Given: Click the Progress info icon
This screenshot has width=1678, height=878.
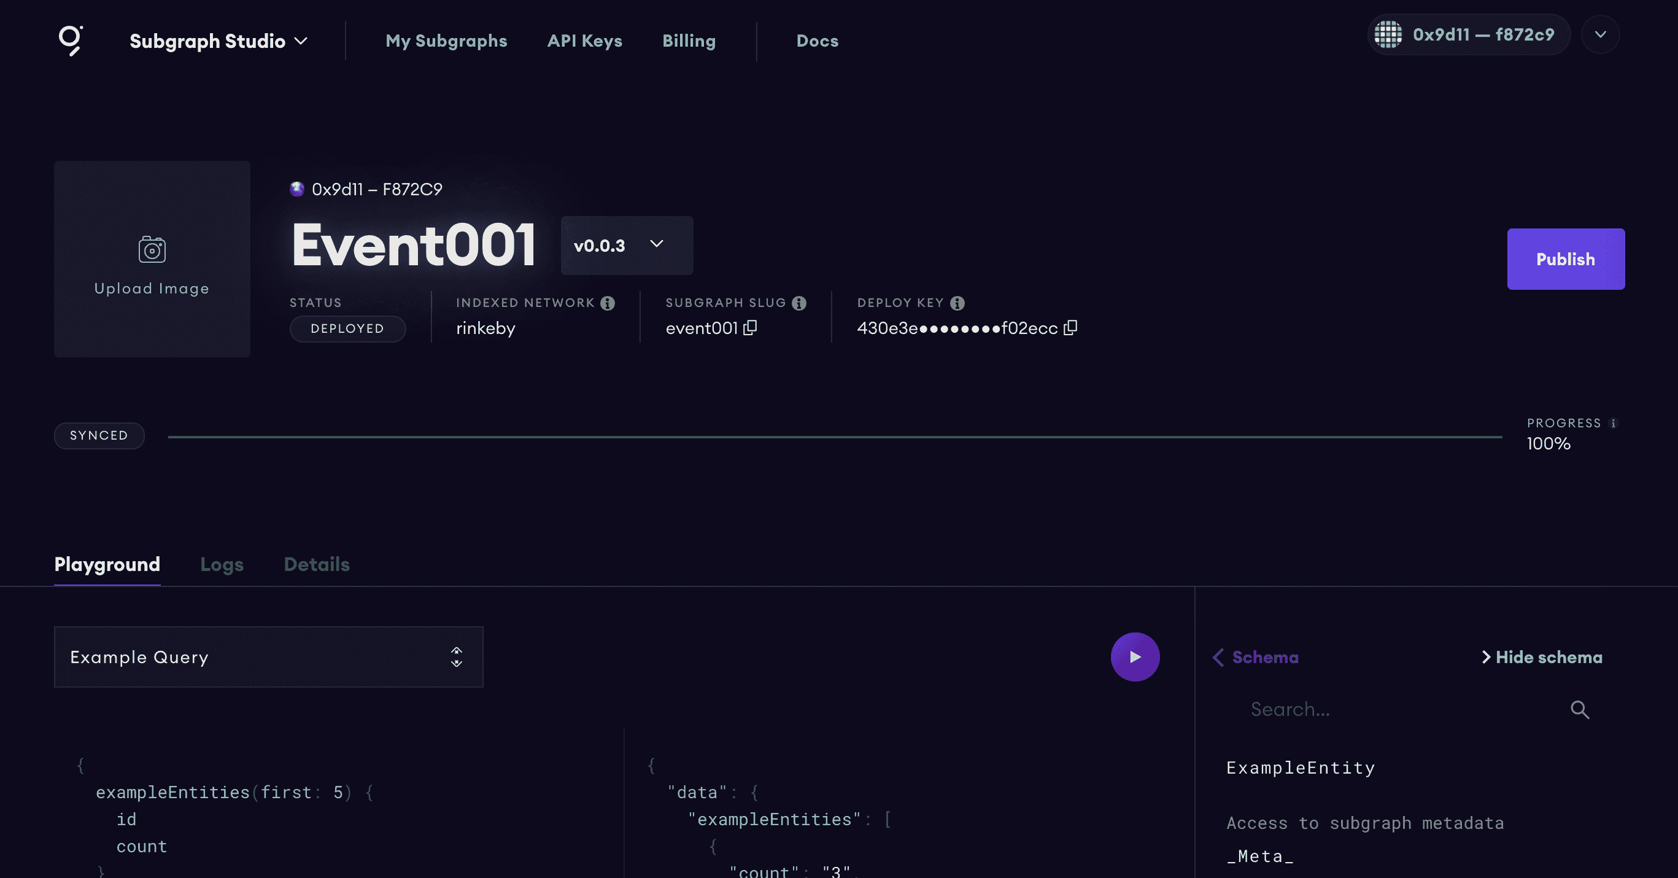Looking at the screenshot, I should coord(1613,424).
